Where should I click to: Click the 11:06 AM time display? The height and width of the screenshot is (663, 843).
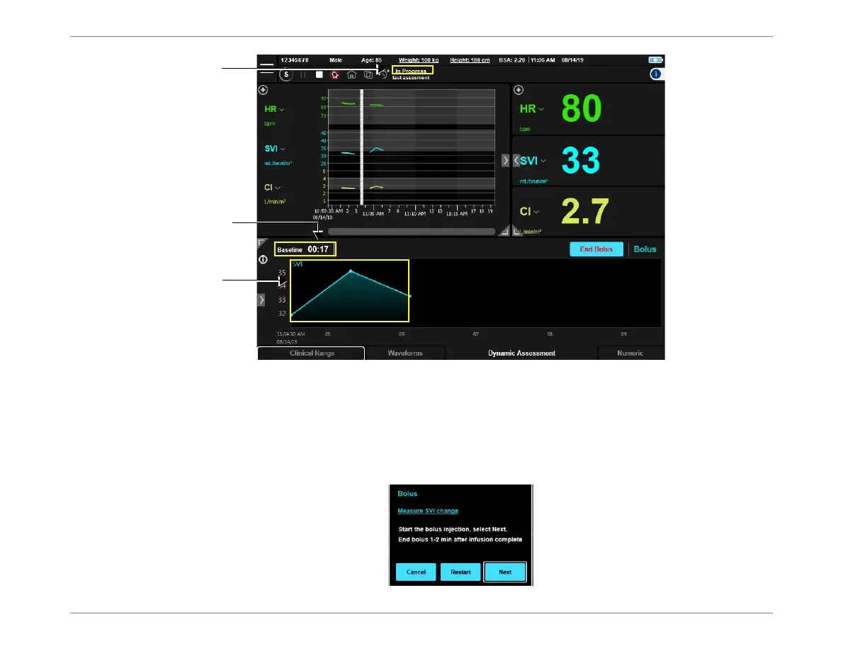coord(543,60)
